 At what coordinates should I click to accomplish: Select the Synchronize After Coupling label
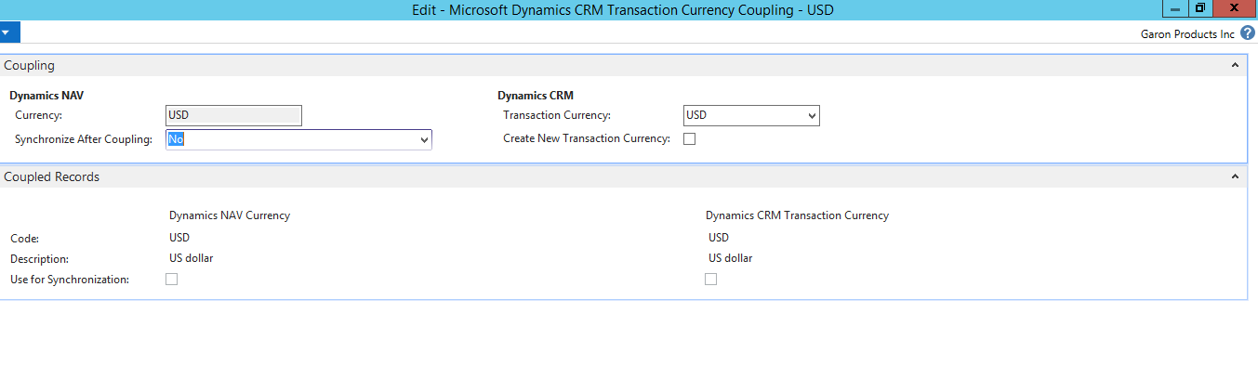pos(84,139)
